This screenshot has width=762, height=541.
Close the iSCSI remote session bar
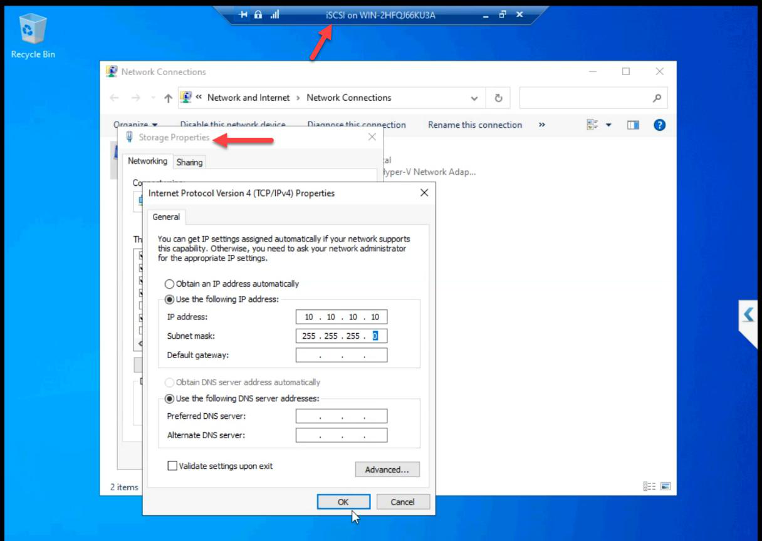(519, 14)
